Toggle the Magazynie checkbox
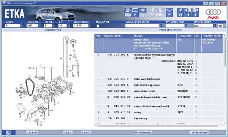This screenshot has width=228, height=137. (98, 26)
